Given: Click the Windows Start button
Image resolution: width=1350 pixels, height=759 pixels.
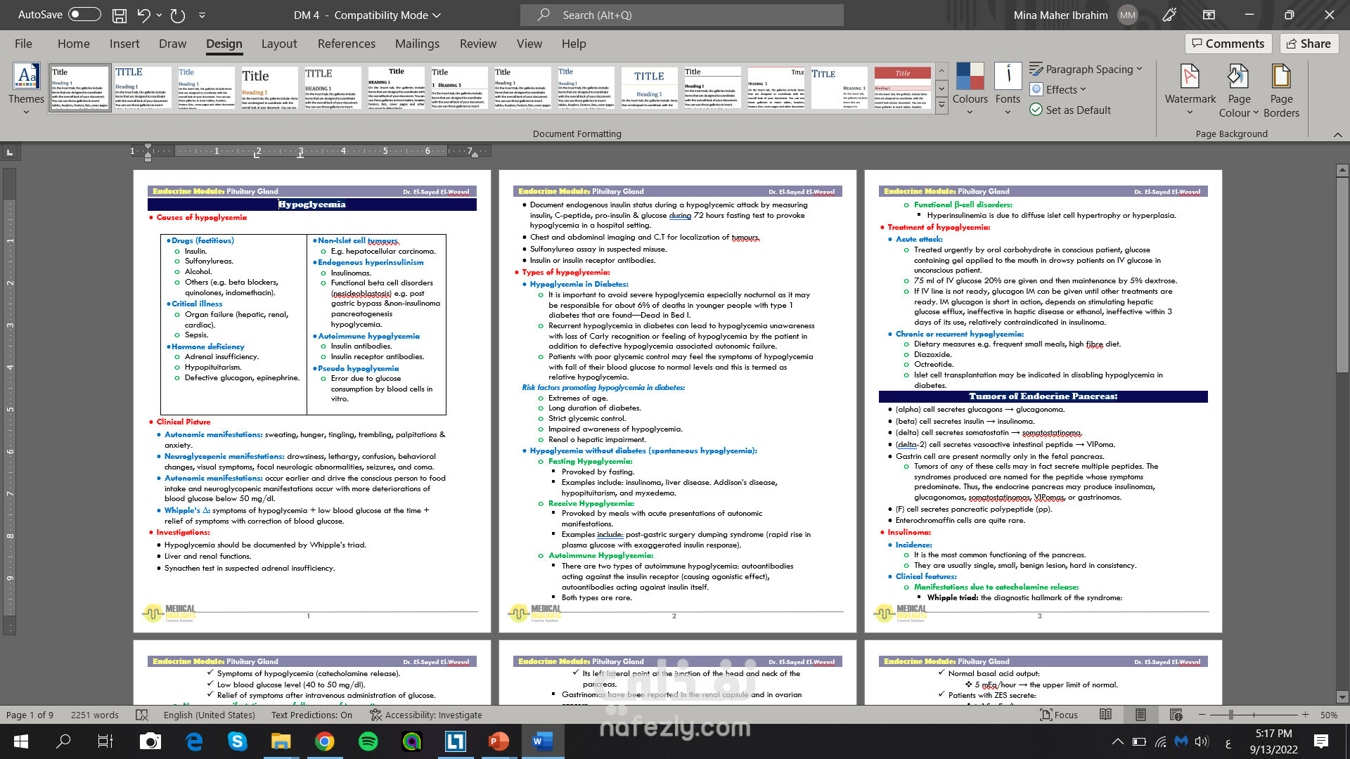Looking at the screenshot, I should pyautogui.click(x=20, y=741).
